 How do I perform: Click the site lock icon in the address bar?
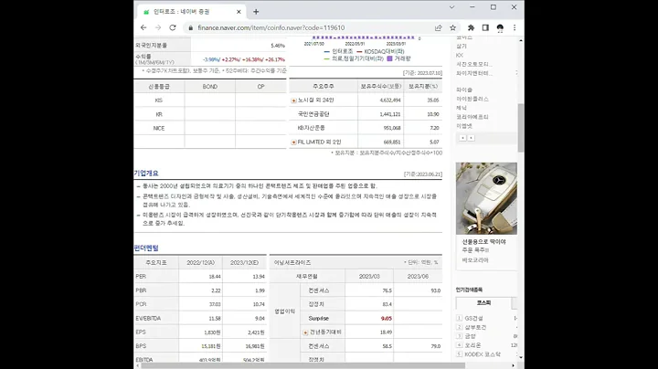click(x=190, y=27)
